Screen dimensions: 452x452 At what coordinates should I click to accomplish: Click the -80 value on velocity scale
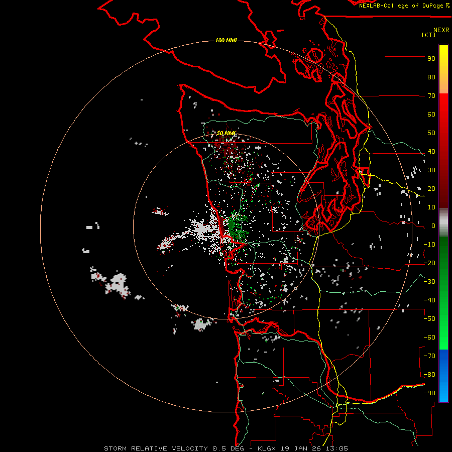pos(429,375)
